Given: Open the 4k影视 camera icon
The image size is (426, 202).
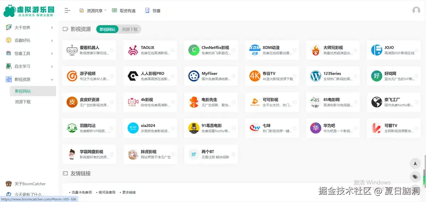Looking at the screenshot, I should [x=133, y=102].
